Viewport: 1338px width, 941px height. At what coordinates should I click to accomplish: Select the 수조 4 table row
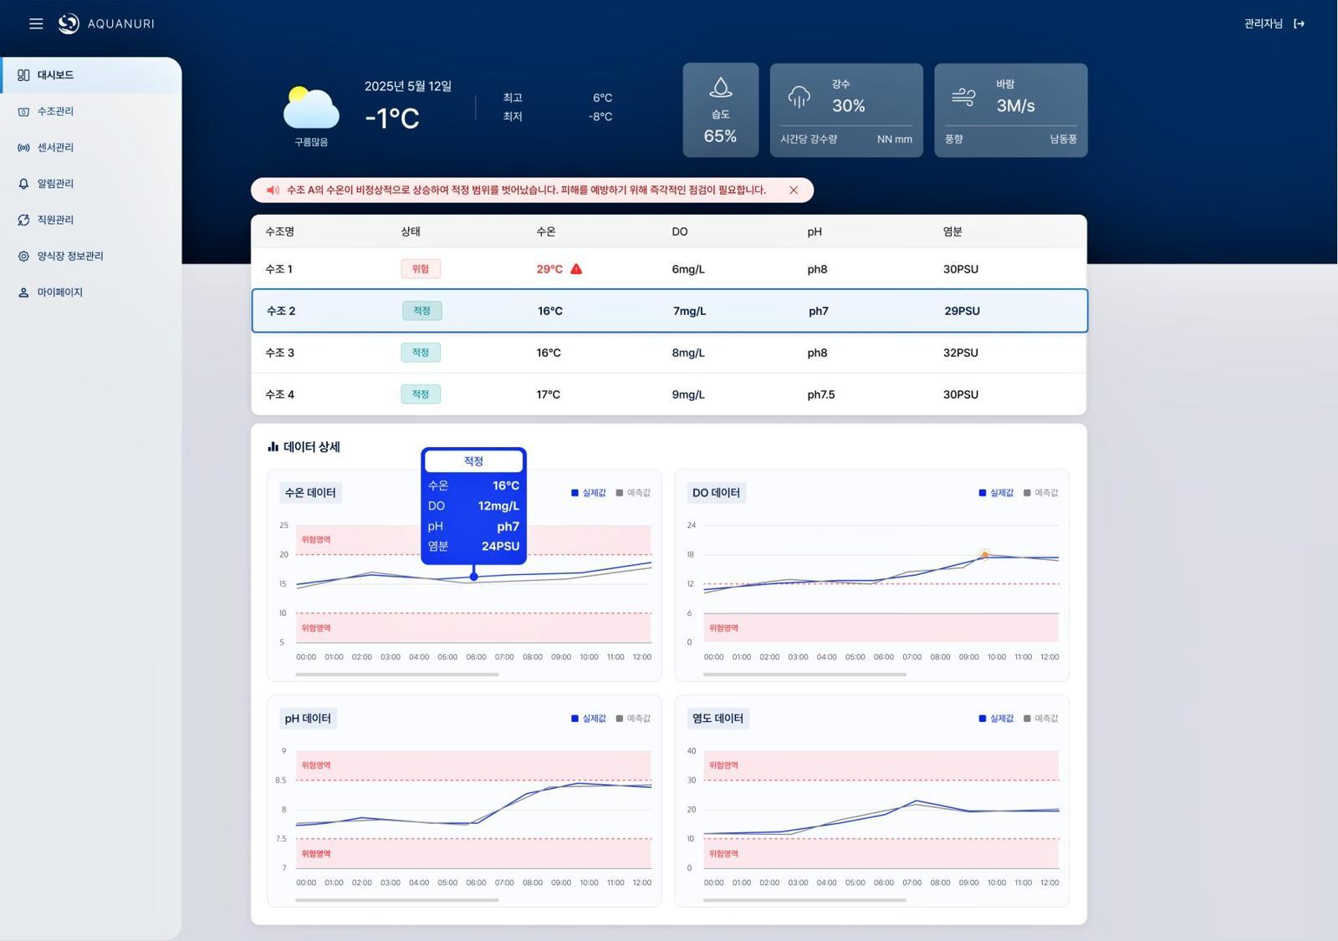point(668,394)
